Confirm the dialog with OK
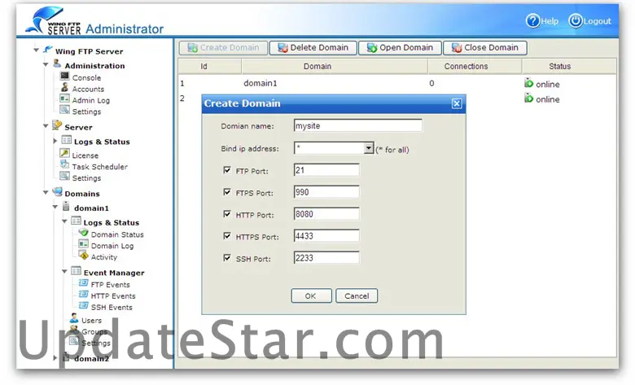The height and width of the screenshot is (385, 635). (x=311, y=296)
